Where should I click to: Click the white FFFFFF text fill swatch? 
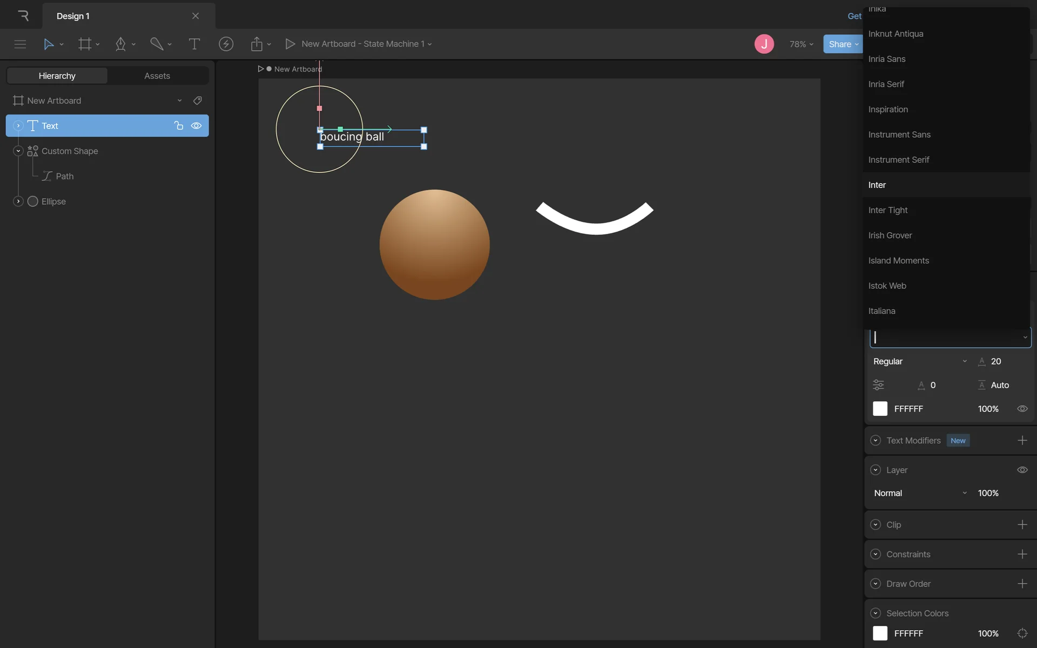point(880,409)
